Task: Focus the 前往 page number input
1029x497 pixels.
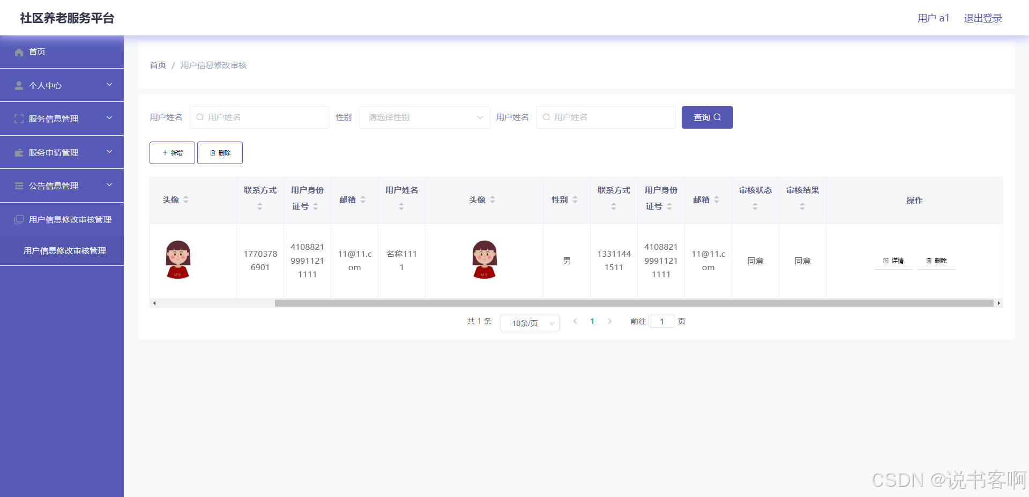Action: pos(662,321)
